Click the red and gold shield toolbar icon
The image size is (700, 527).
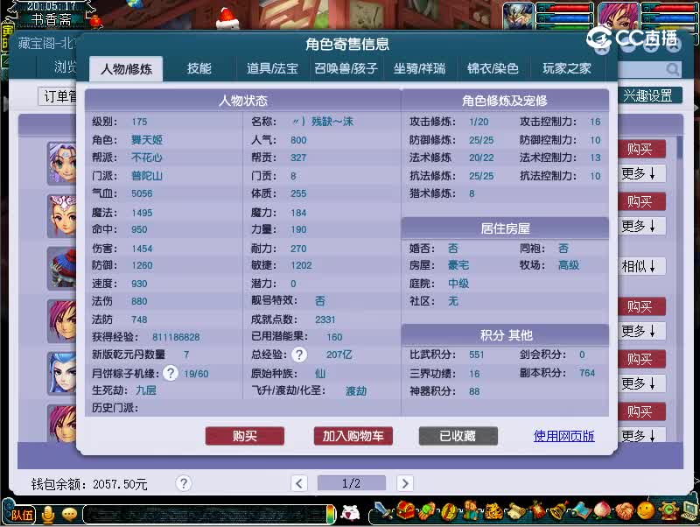[x=450, y=511]
